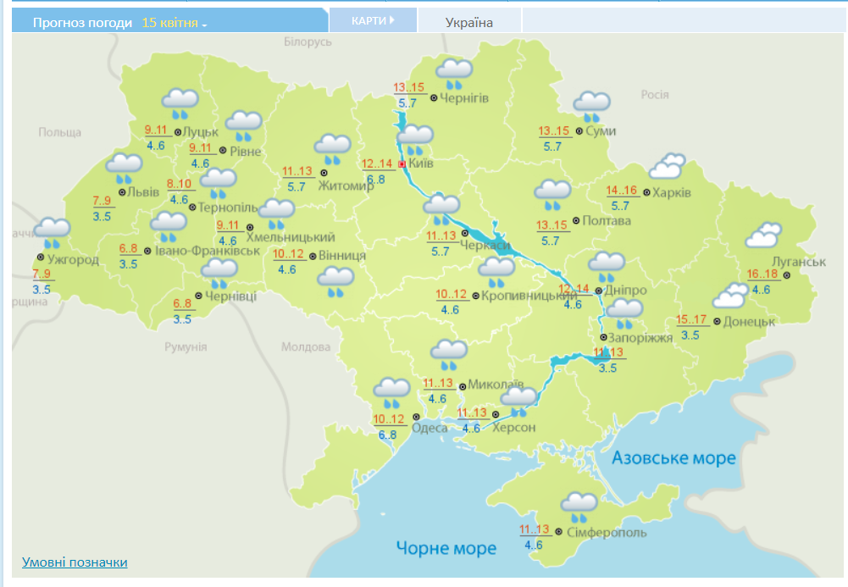Click Київ day temperature 12..14

pyautogui.click(x=377, y=163)
